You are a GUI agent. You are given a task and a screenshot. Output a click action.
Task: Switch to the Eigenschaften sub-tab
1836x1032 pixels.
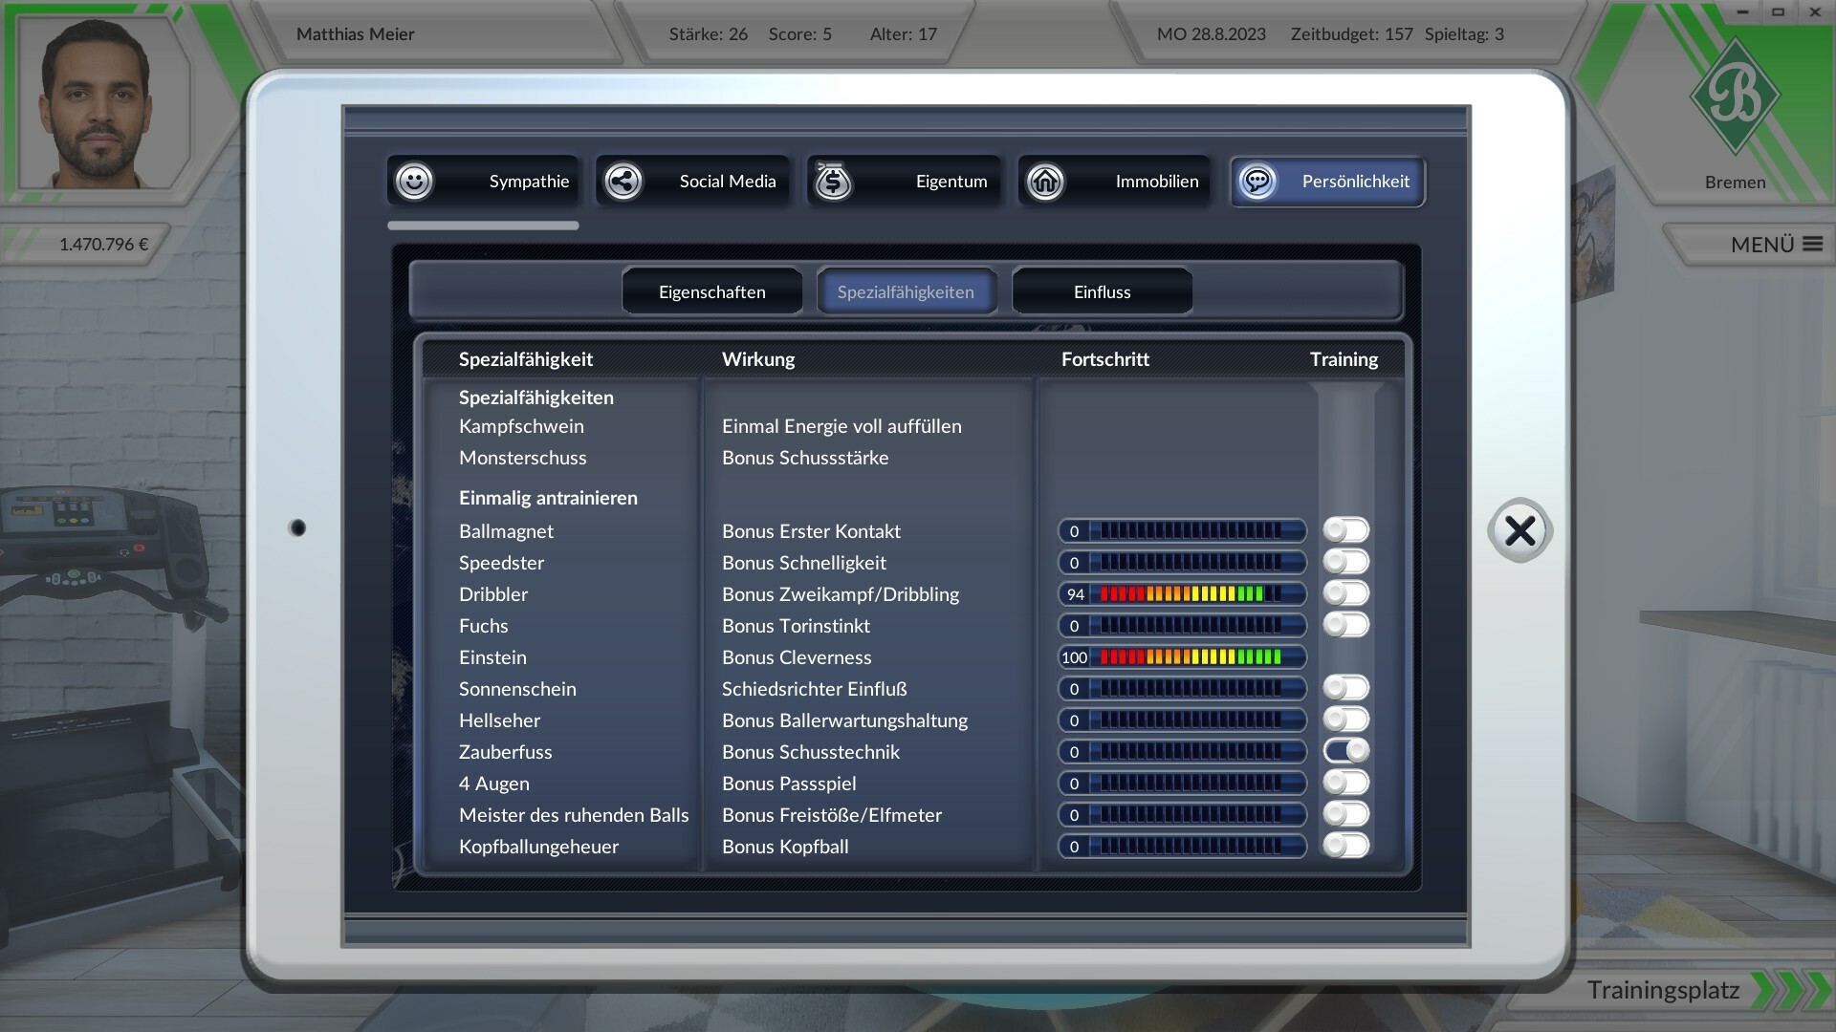pos(712,291)
